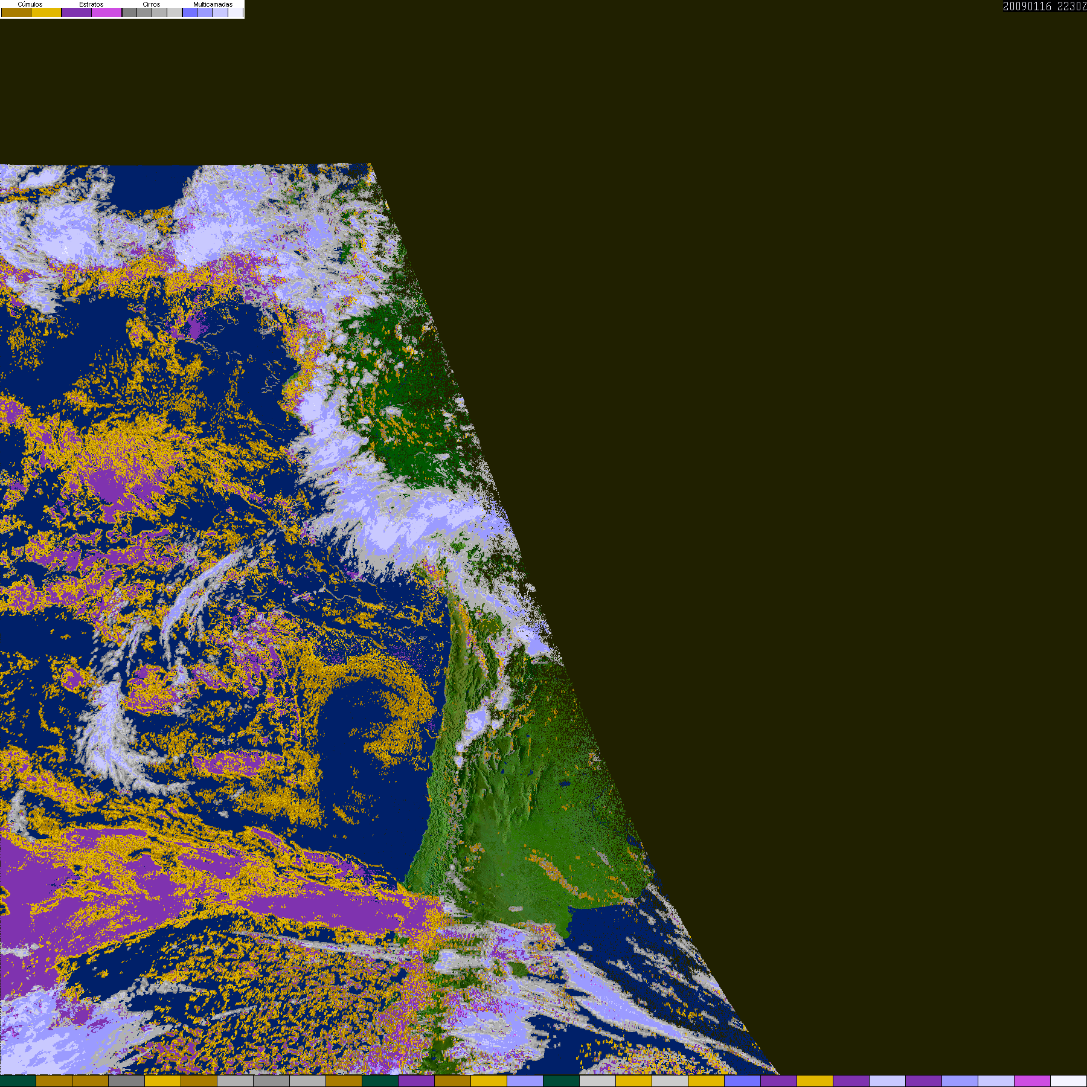Click the Estratos legend label
The width and height of the screenshot is (1087, 1087).
[91, 4]
